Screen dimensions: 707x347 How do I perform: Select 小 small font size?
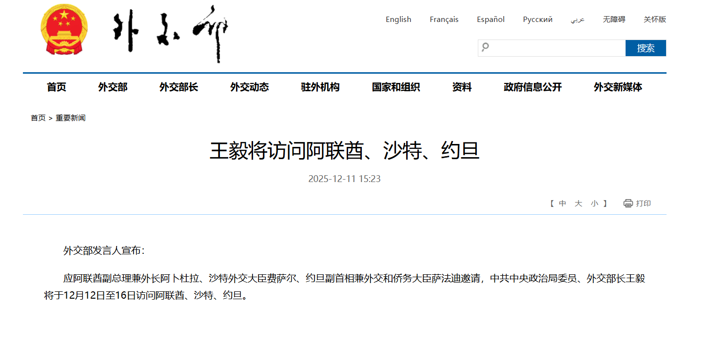pos(594,204)
